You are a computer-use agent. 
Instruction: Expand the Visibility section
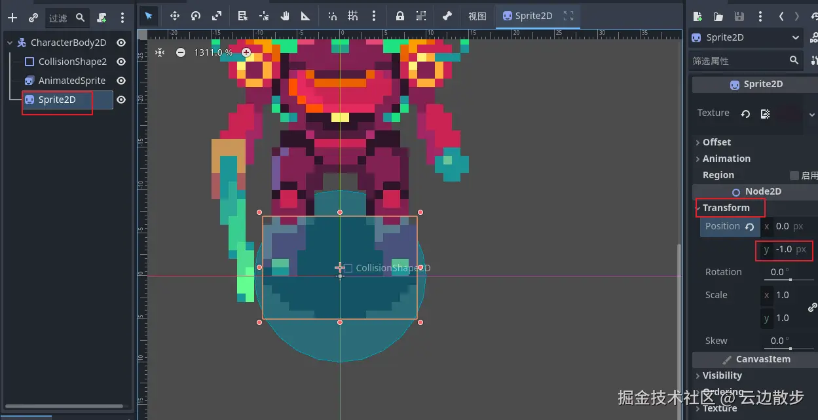point(722,375)
